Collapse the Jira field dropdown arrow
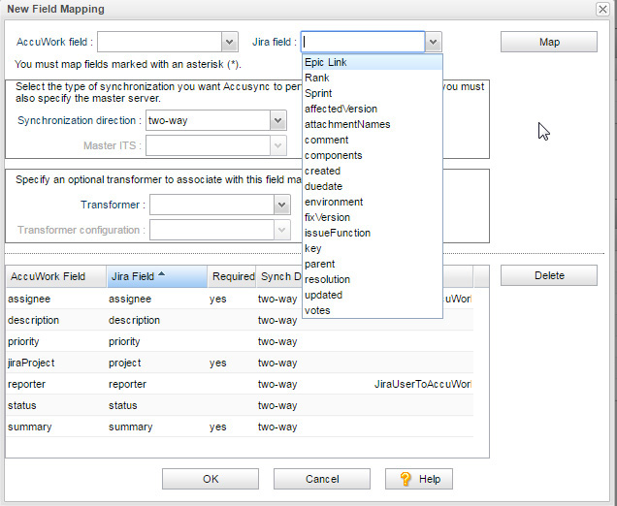This screenshot has height=506, width=617. click(434, 42)
